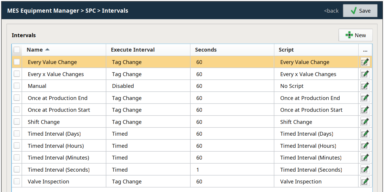Click edit icon for Every Value Change row
The height and width of the screenshot is (192, 384).
(365, 62)
